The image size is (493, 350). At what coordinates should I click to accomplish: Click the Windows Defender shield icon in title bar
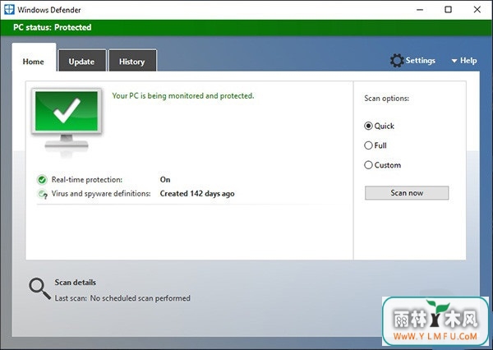tap(9, 9)
